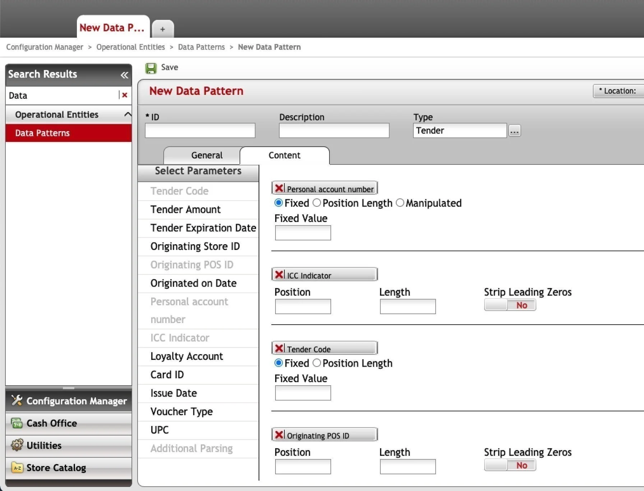This screenshot has width=644, height=491.
Task: Open the Utilities section
Action: (x=69, y=445)
